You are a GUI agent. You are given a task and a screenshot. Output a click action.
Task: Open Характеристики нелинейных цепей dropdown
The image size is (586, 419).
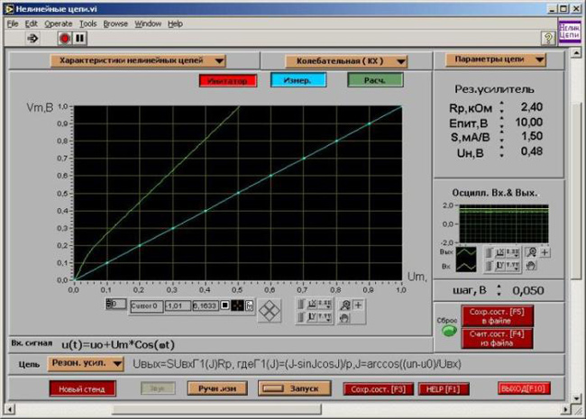point(138,60)
